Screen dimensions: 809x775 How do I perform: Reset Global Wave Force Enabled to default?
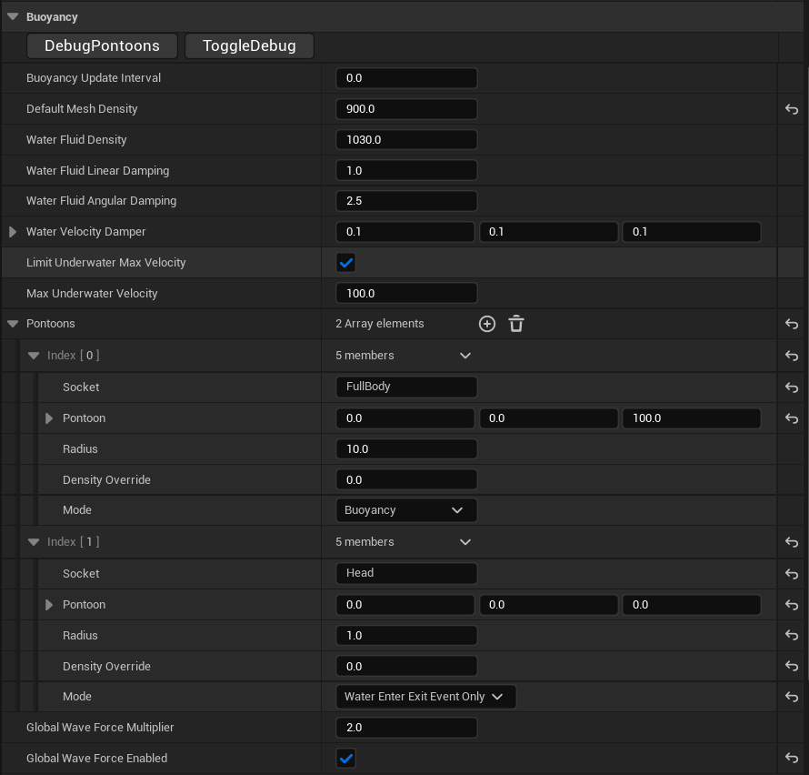(791, 759)
